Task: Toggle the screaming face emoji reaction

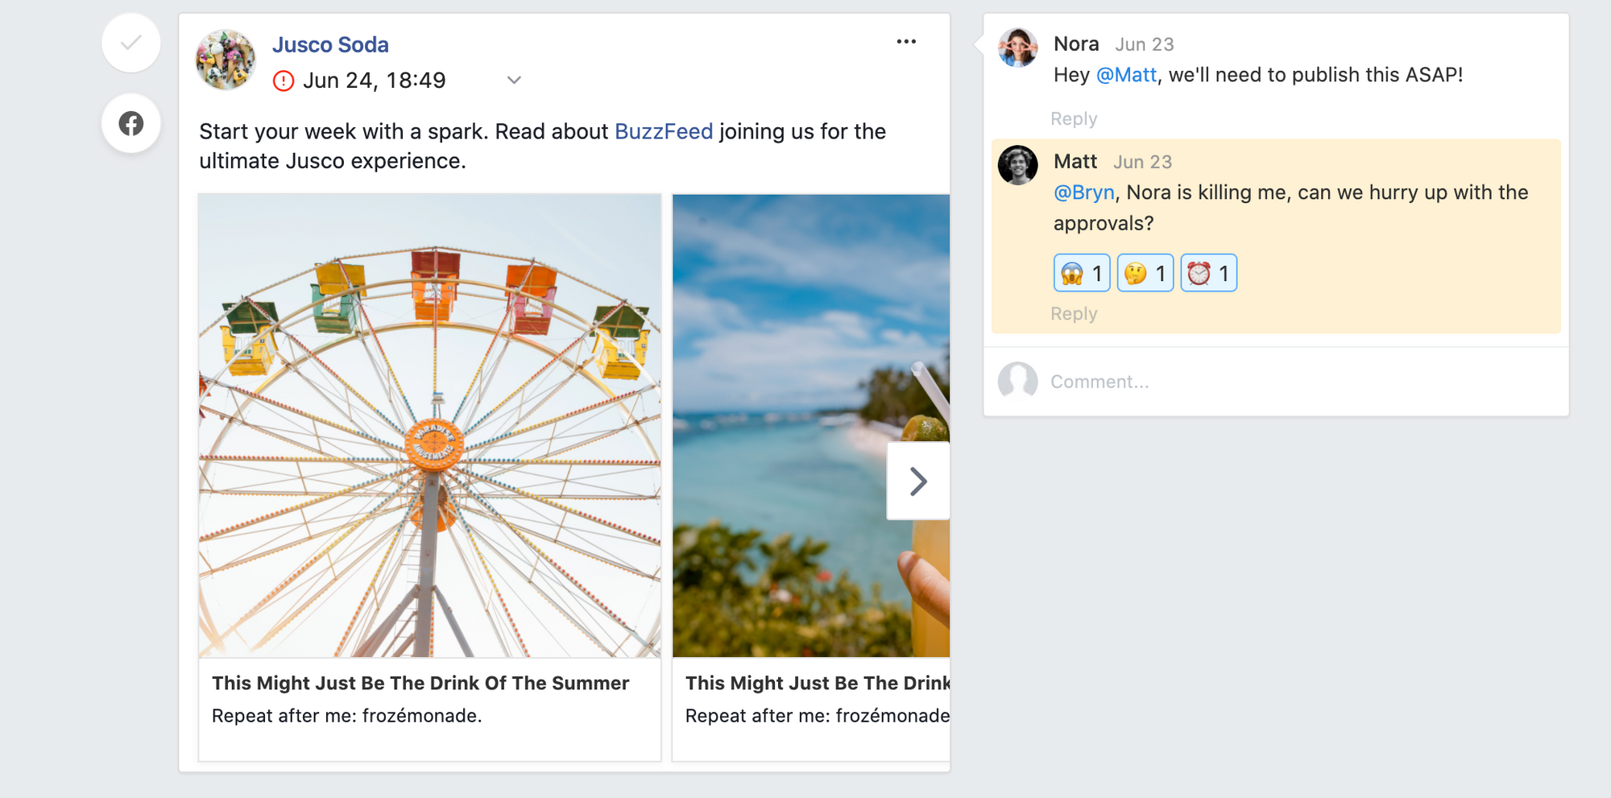Action: 1082,273
